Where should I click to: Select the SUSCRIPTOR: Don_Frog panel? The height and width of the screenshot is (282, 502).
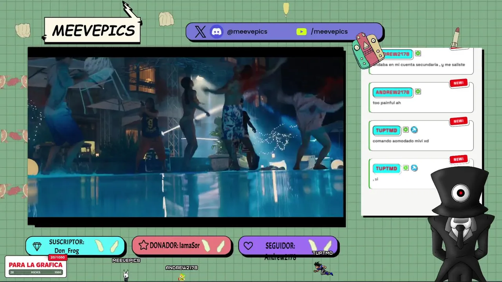click(75, 246)
